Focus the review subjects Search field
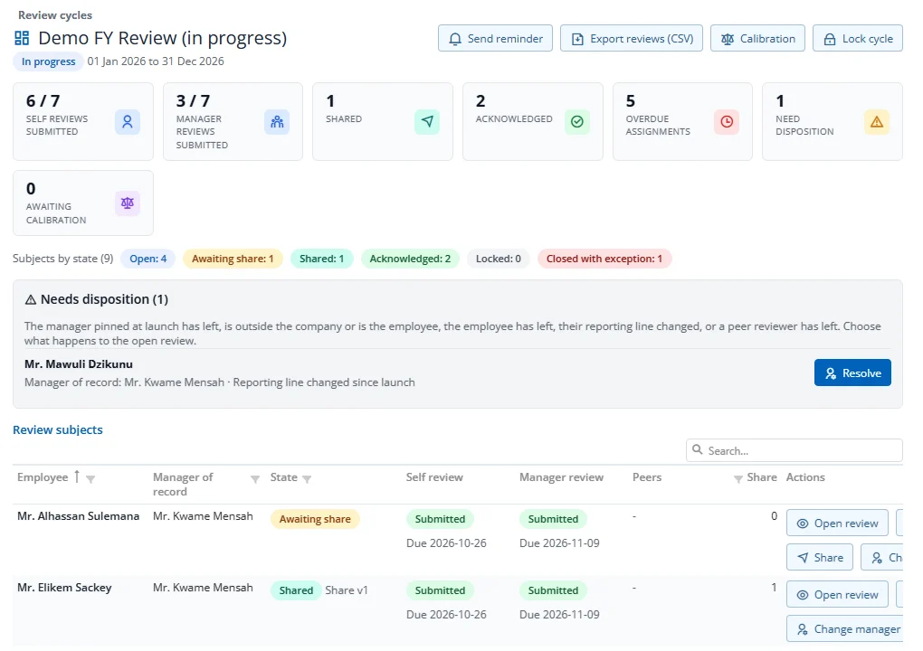Viewport: 923px width, 651px height. [795, 450]
